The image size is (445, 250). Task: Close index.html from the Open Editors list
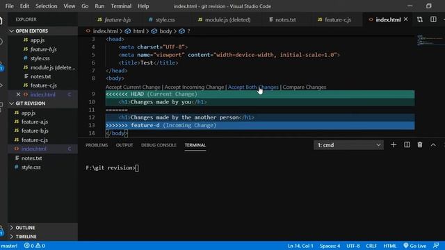tap(18, 94)
